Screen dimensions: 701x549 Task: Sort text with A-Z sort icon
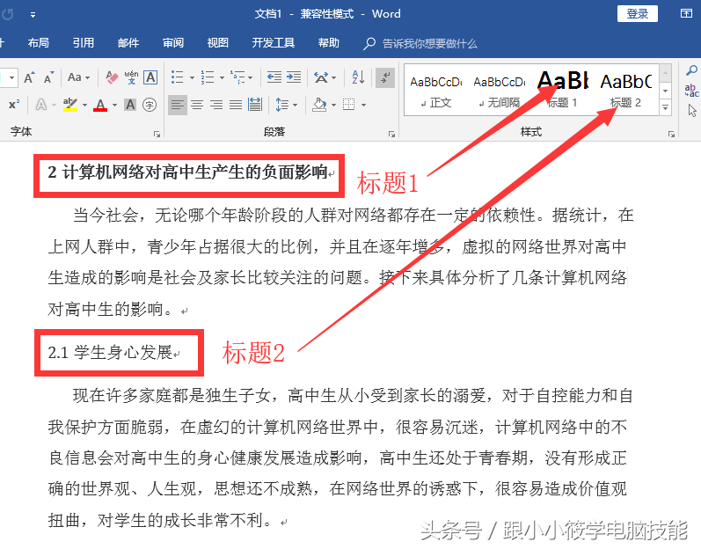pos(358,77)
